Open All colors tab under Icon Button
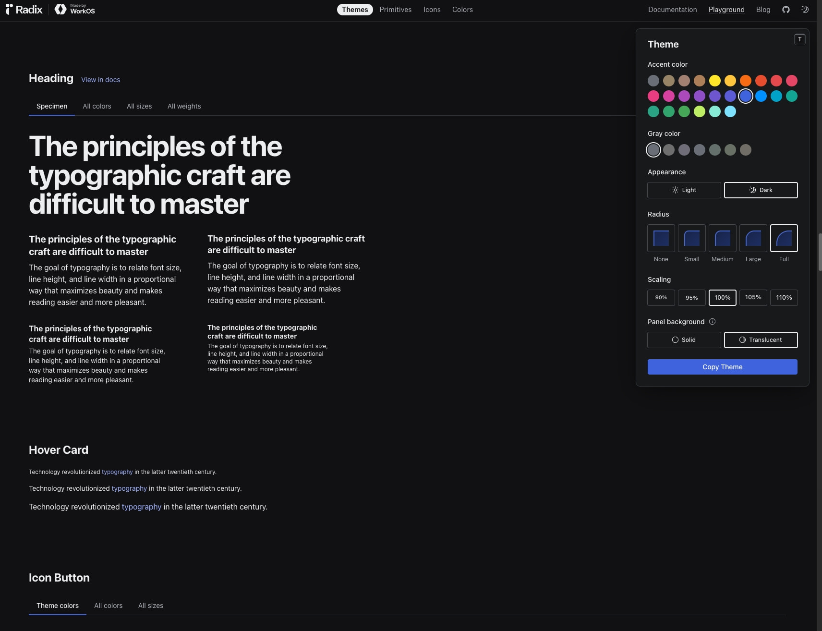The image size is (822, 631). coord(108,606)
